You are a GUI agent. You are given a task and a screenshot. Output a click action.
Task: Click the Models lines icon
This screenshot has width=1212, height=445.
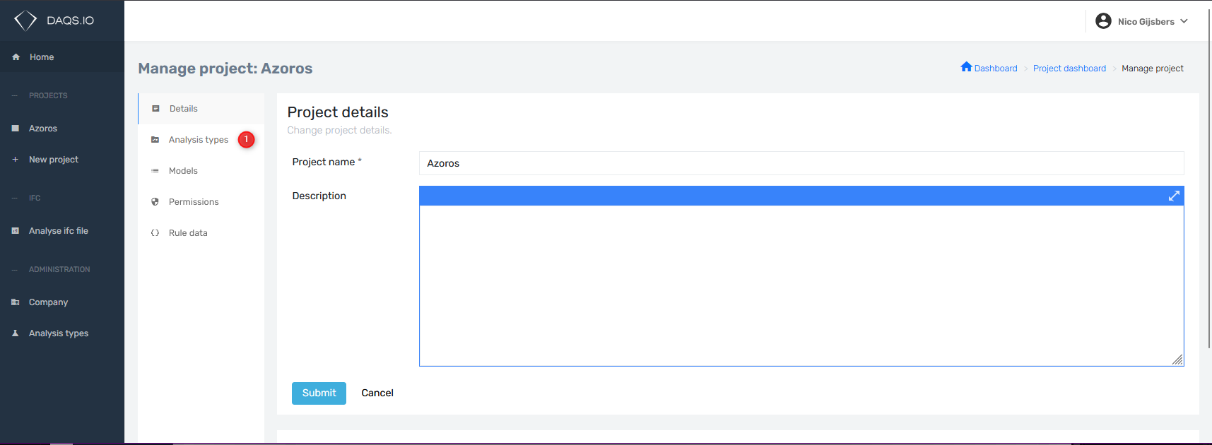155,171
